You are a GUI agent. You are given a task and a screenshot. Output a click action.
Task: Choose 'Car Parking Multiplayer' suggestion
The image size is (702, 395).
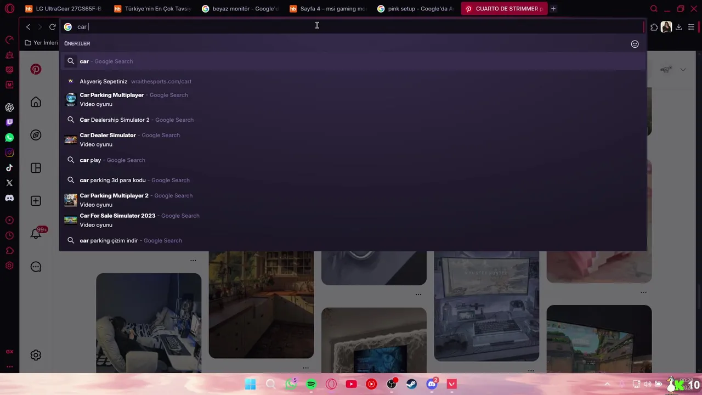[353, 99]
